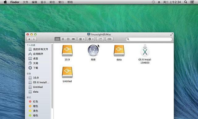Select the Untitled drive icon
The width and height of the screenshot is (198, 119).
click(x=67, y=72)
